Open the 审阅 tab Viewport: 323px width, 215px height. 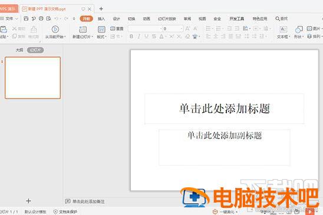[187, 19]
